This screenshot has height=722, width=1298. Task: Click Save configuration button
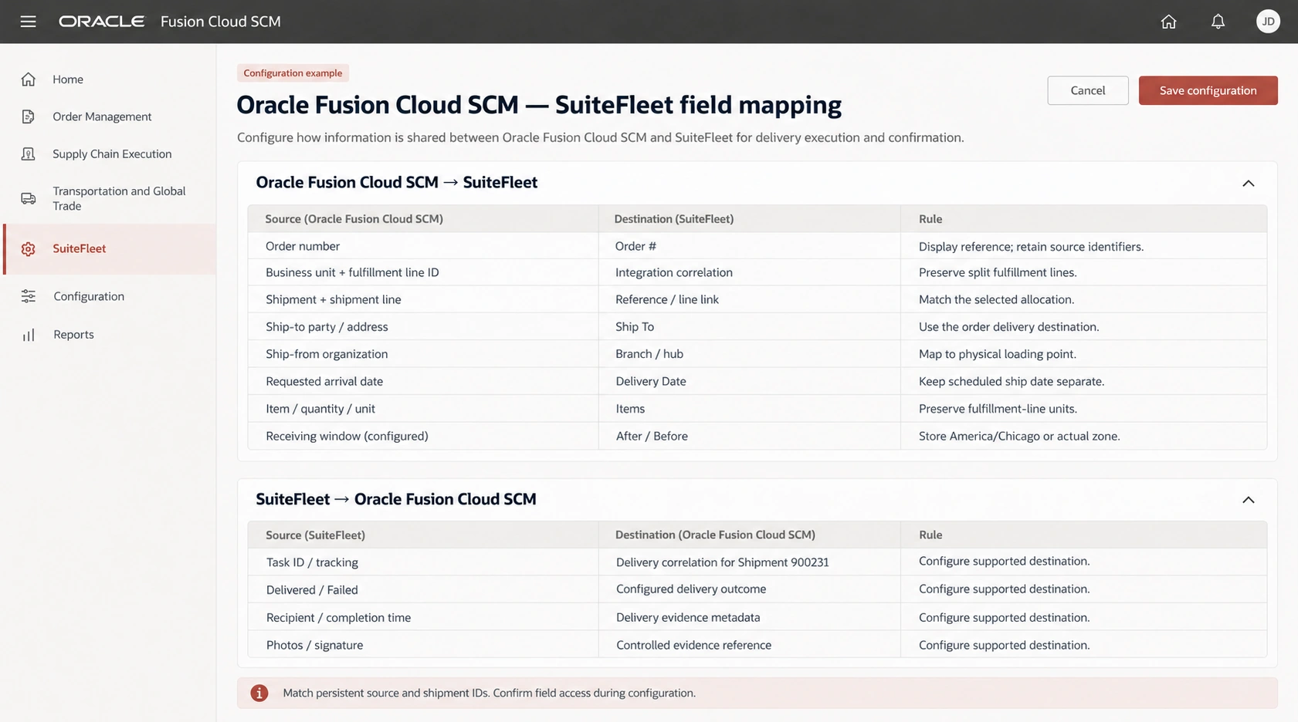1208,90
